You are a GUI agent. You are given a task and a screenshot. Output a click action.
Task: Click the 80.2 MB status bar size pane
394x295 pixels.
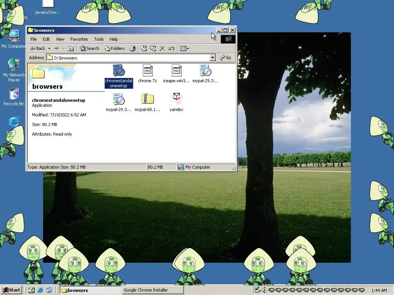pyautogui.click(x=161, y=167)
